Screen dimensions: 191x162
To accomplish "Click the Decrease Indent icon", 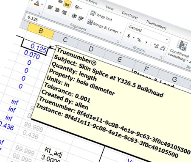I will pyautogui.click(x=74, y=16).
